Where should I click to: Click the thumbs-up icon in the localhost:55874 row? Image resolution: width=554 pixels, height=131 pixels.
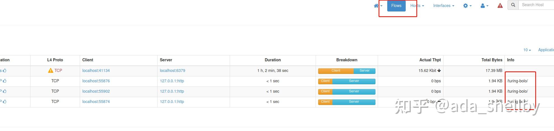[5, 102]
